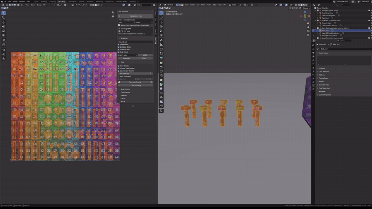The width and height of the screenshot is (372, 209).
Task: Open the Object Data properties tab icon
Action: coord(313,85)
